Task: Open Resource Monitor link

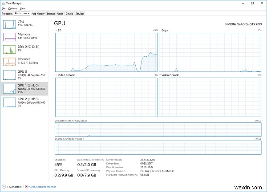Action: [42, 187]
